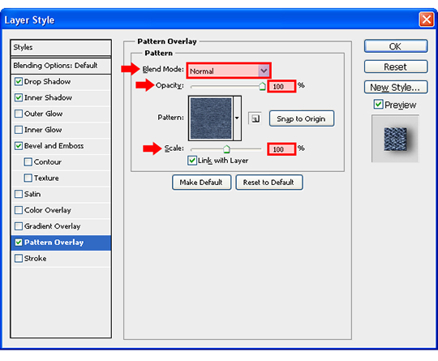Screen dimensions: 438x361
Task: Open the pattern picker dropdown arrow
Action: click(237, 118)
